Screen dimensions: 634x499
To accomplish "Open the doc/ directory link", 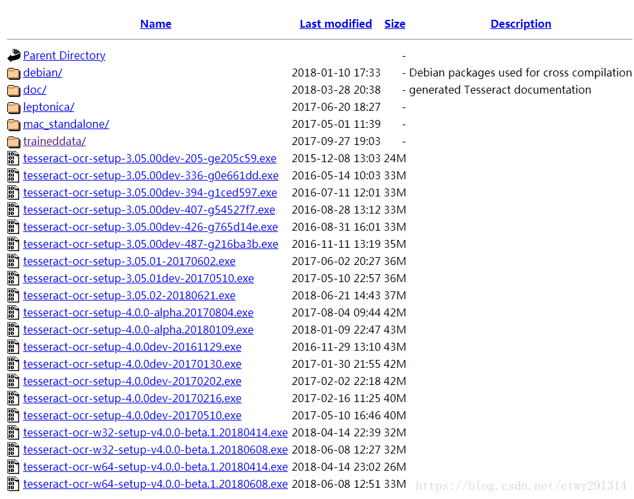I will click(35, 90).
